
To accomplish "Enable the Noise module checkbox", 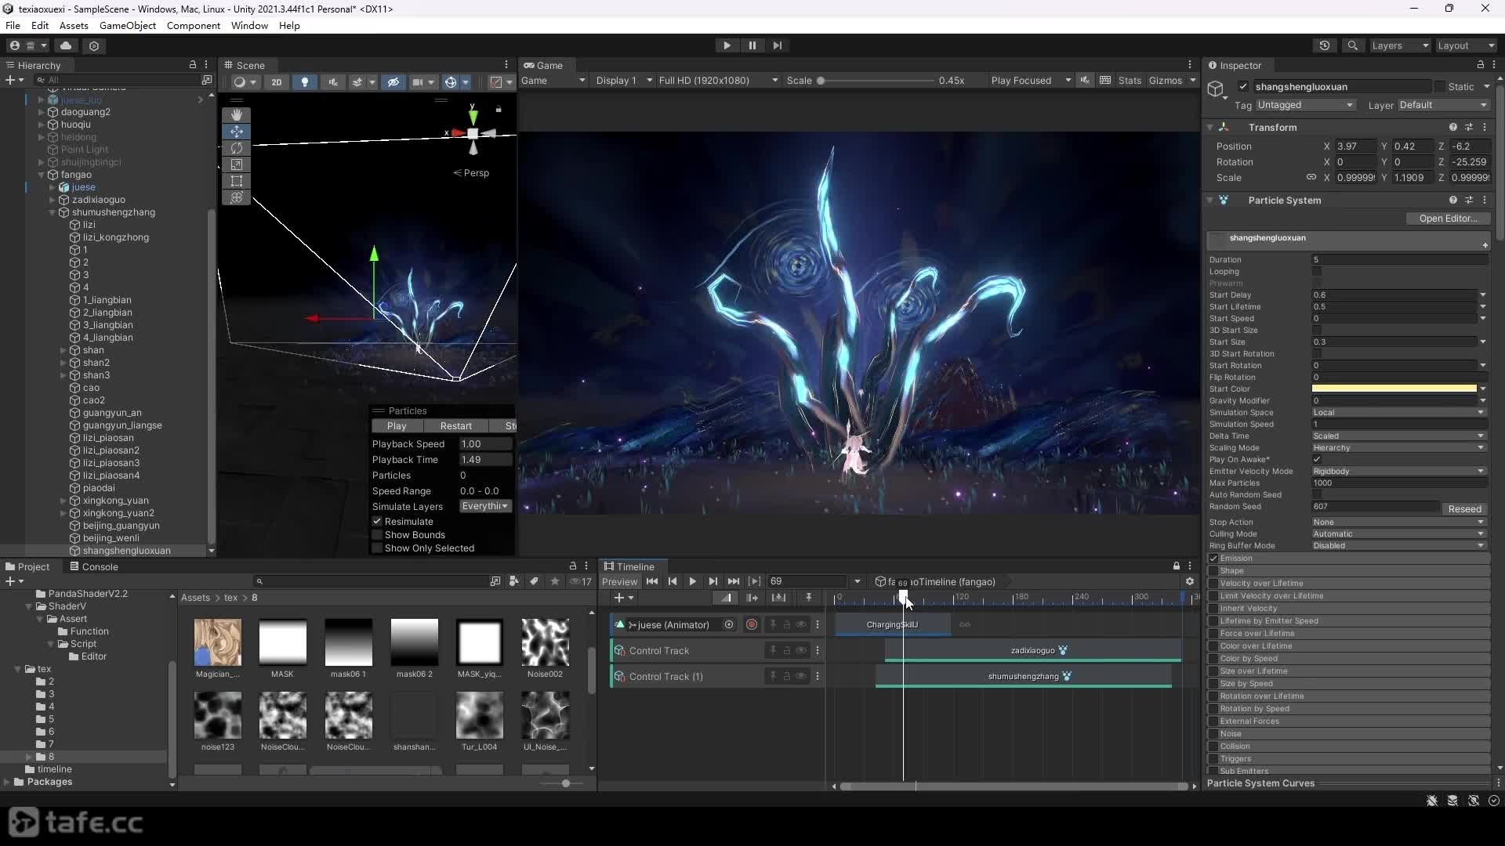I will [1213, 734].
